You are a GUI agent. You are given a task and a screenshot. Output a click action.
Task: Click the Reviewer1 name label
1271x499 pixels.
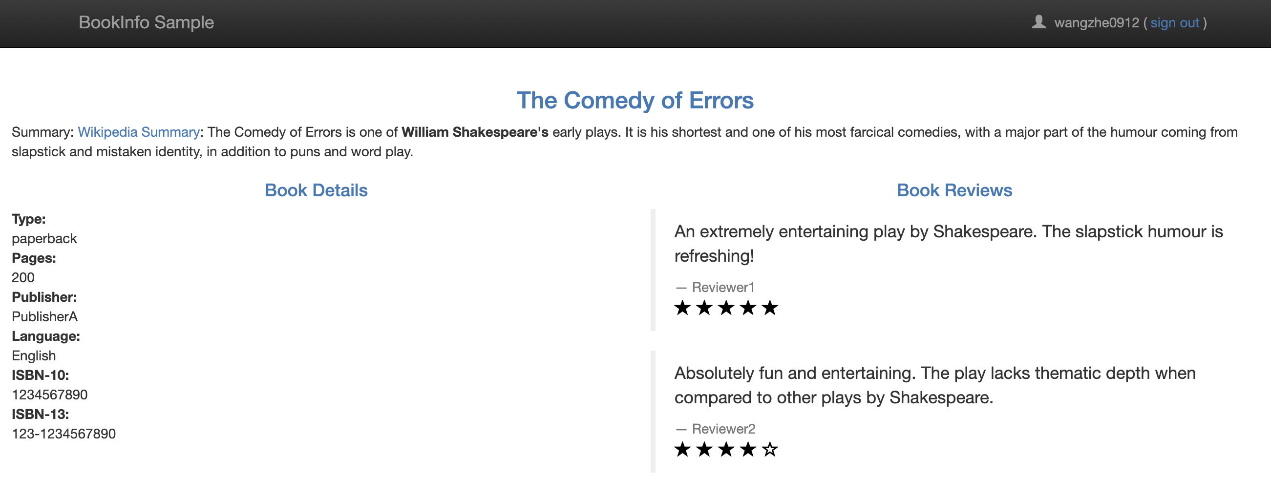[723, 288]
